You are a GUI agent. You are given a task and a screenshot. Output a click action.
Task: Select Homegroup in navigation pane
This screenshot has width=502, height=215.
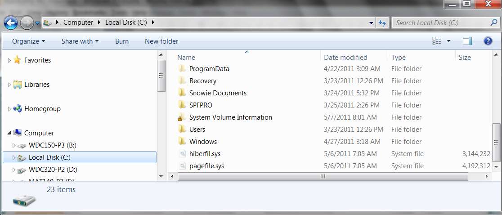pyautogui.click(x=42, y=109)
